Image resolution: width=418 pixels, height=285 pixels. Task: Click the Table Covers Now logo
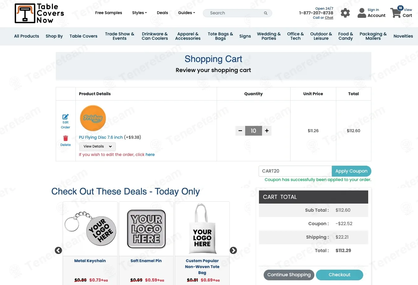[x=39, y=13]
